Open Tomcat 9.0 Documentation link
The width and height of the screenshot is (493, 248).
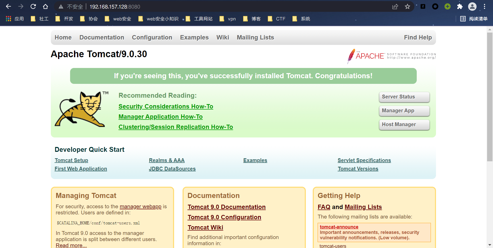[226, 207]
